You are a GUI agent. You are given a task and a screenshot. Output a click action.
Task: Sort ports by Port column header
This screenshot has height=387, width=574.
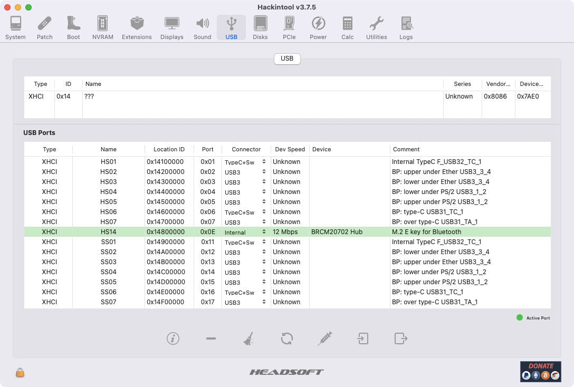[207, 149]
